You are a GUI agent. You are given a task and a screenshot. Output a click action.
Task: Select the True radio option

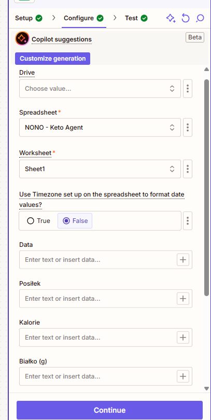click(x=38, y=221)
